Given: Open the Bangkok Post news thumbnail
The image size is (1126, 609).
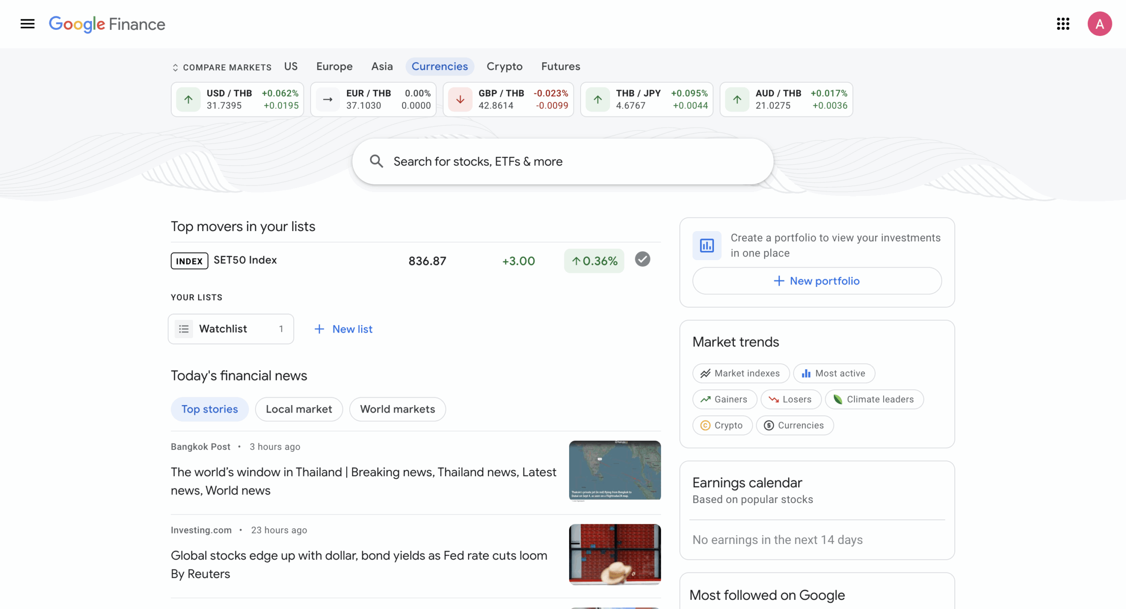Looking at the screenshot, I should [x=614, y=470].
